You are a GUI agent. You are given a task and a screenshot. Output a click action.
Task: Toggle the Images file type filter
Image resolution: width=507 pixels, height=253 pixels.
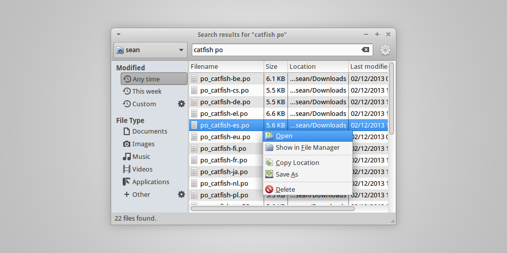(143, 144)
